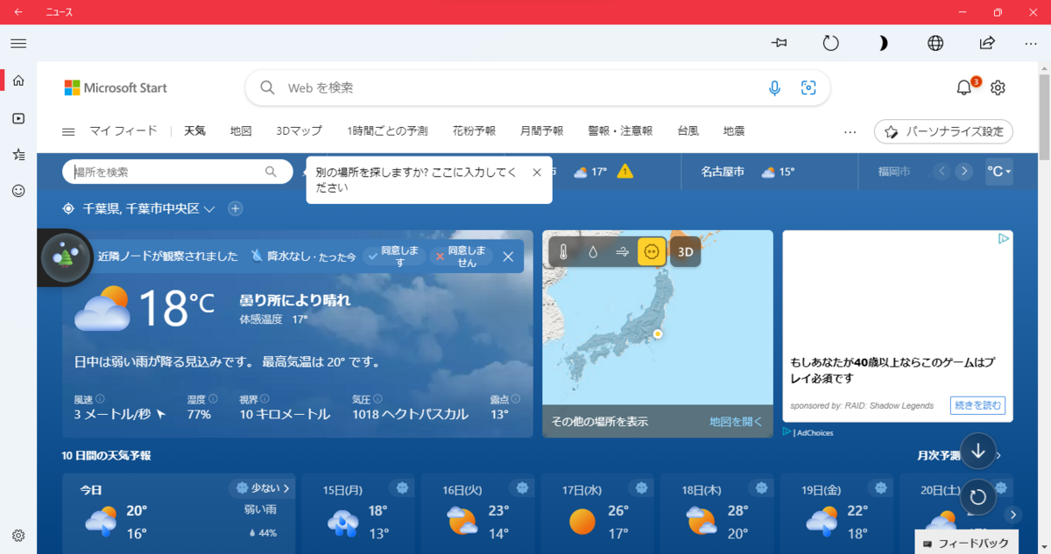Share this page via share icon

[987, 43]
